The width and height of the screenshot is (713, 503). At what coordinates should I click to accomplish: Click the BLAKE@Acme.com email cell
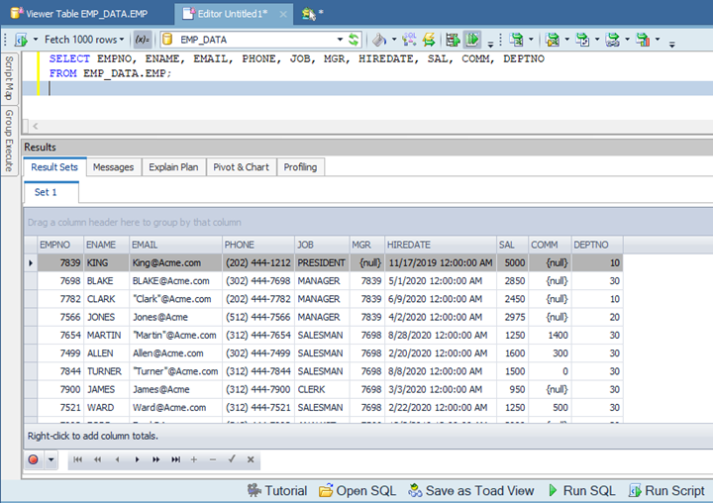point(175,280)
